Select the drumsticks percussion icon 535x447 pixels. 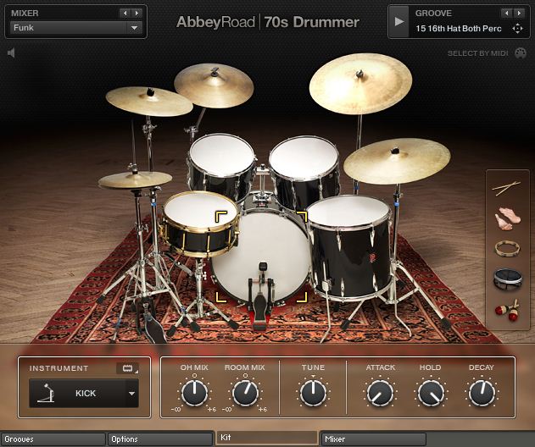(x=506, y=188)
